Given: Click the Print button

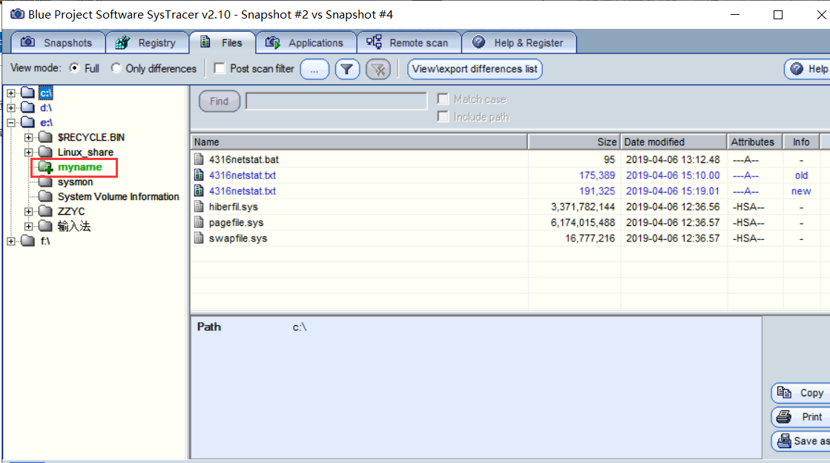Looking at the screenshot, I should click(801, 416).
